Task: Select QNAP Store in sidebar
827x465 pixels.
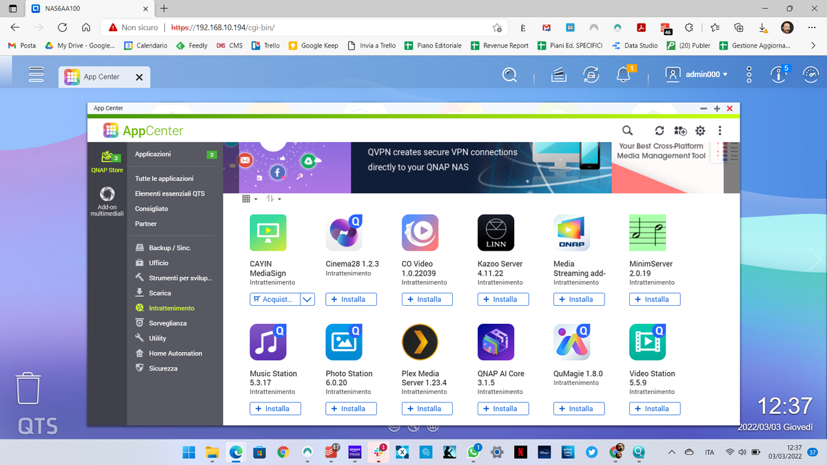Action: point(107,162)
